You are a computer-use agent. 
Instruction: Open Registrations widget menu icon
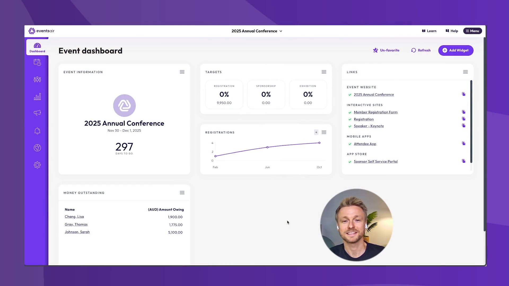click(324, 132)
